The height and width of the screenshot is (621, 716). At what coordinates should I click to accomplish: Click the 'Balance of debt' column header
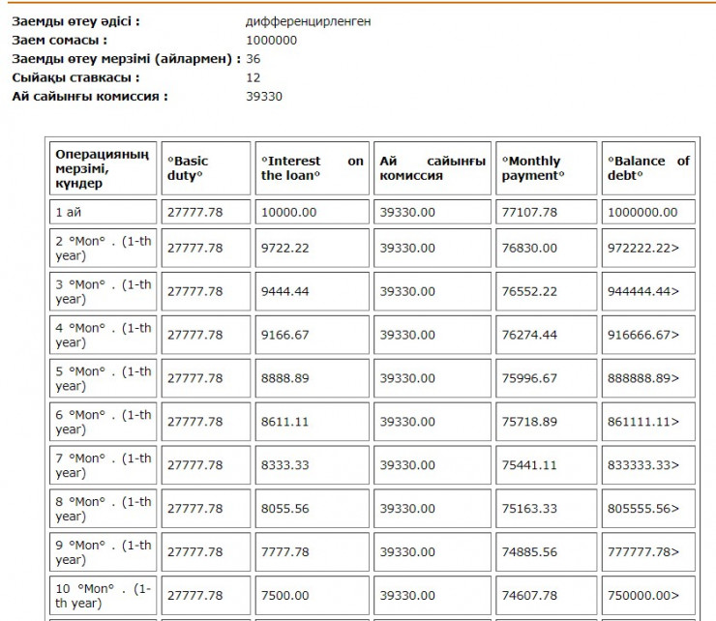(647, 168)
